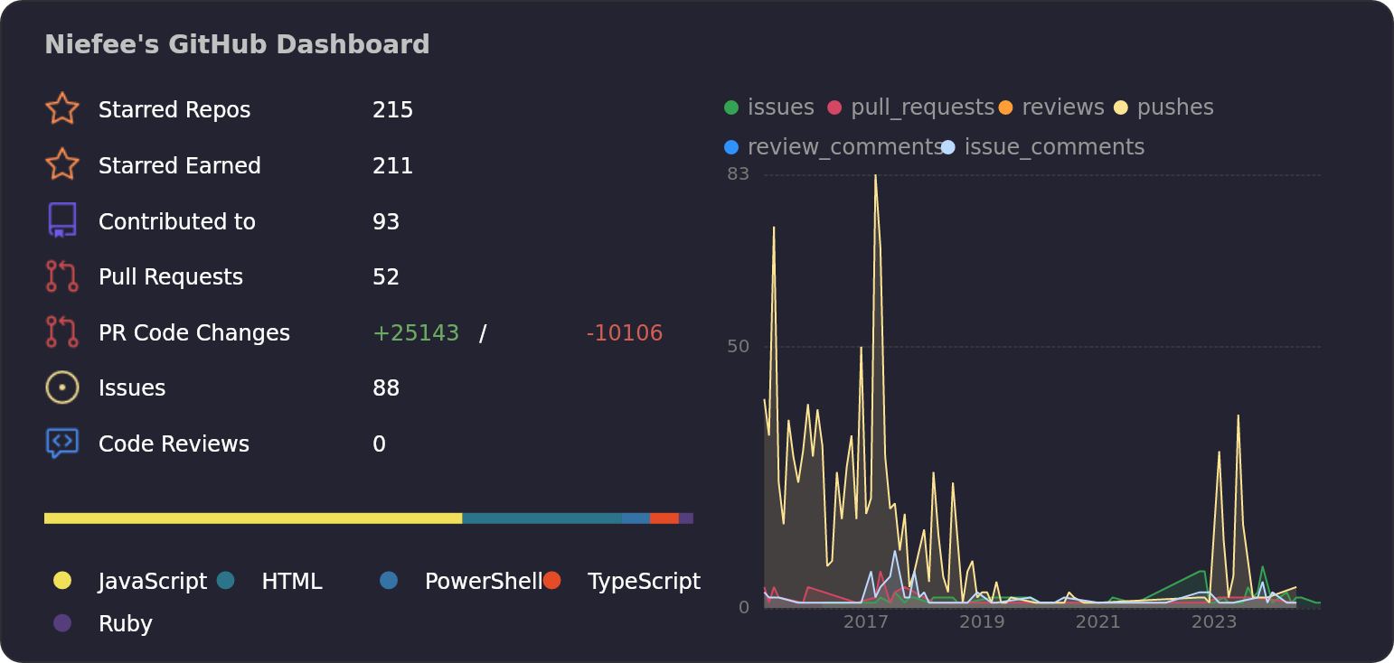This screenshot has height=663, width=1394.
Task: Click the reviews legend label
Action: click(x=1063, y=107)
